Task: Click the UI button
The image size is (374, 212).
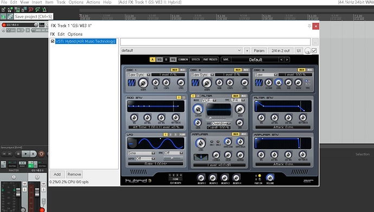Action: point(299,50)
